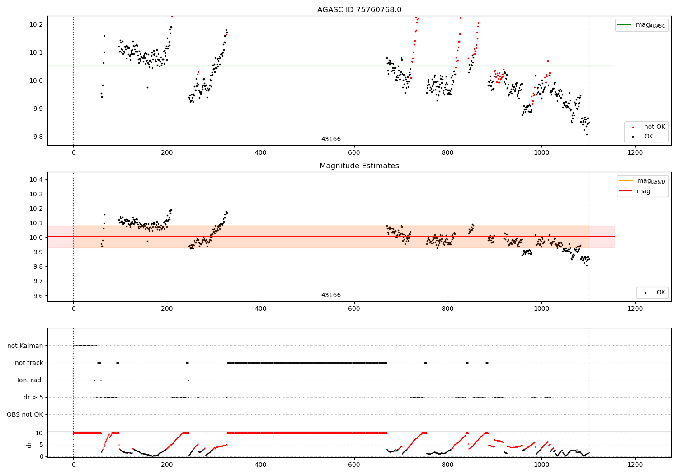Click the 400 x-tick of Magnitude Estimates plot
Image resolution: width=678 pixels, height=475 pixels.
click(260, 309)
